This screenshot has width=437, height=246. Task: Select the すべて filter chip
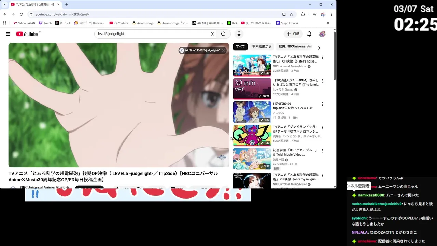click(240, 47)
